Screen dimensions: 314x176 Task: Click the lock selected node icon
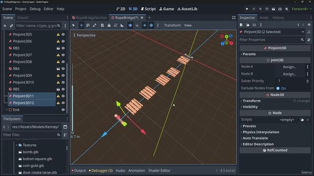pos(109,25)
